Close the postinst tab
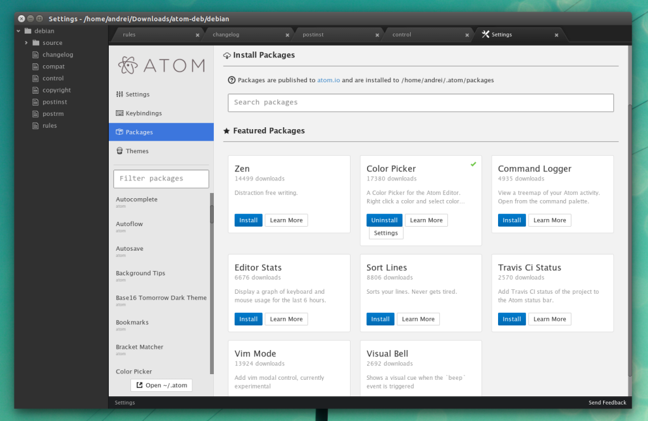Viewport: 648px width, 421px height. [x=377, y=35]
